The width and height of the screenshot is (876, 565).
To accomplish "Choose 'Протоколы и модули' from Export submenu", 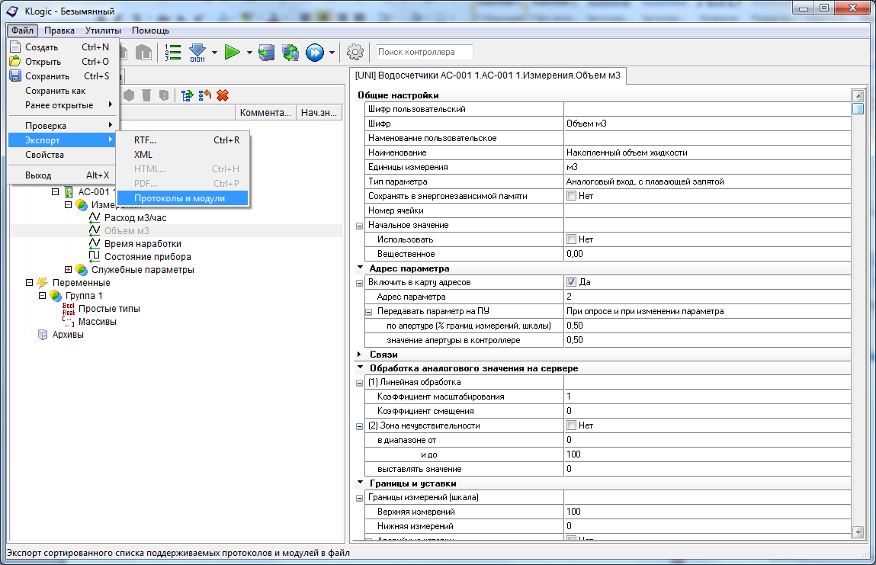I will click(x=180, y=197).
